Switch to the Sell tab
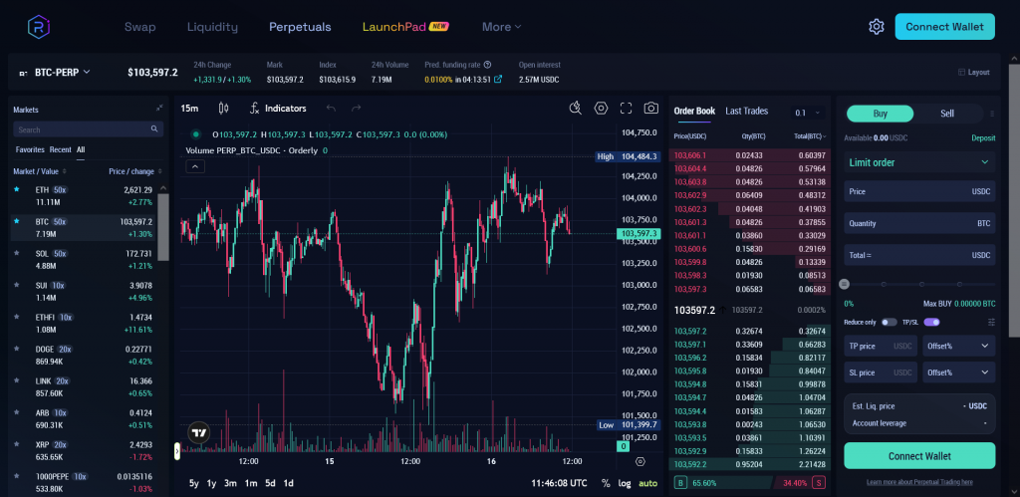This screenshot has width=1020, height=497. click(947, 114)
